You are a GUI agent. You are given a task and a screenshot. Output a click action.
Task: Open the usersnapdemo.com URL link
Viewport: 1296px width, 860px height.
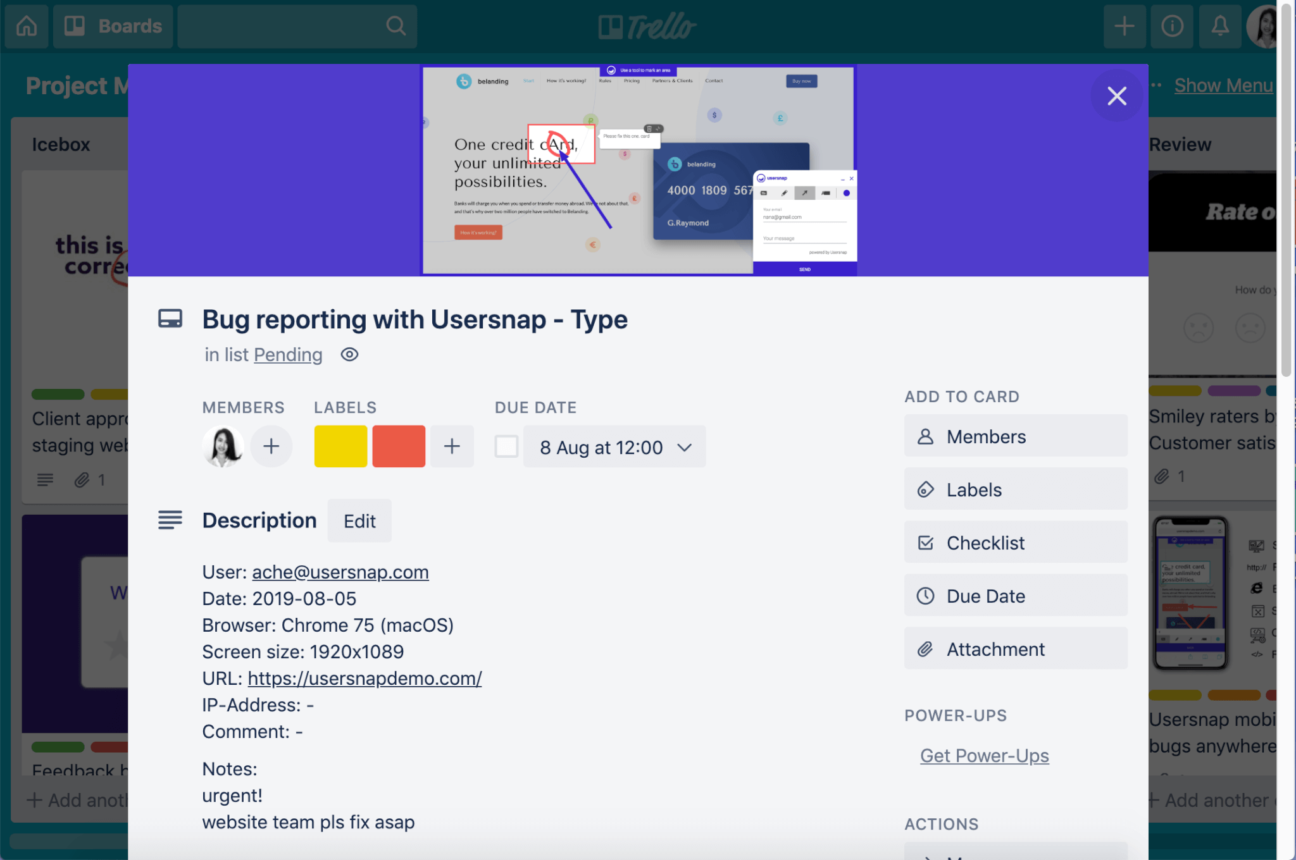click(364, 679)
